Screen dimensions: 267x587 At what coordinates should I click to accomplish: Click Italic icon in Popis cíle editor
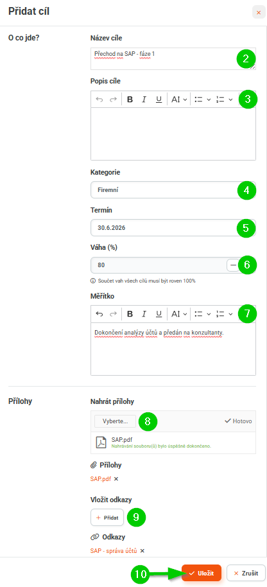pos(144,100)
